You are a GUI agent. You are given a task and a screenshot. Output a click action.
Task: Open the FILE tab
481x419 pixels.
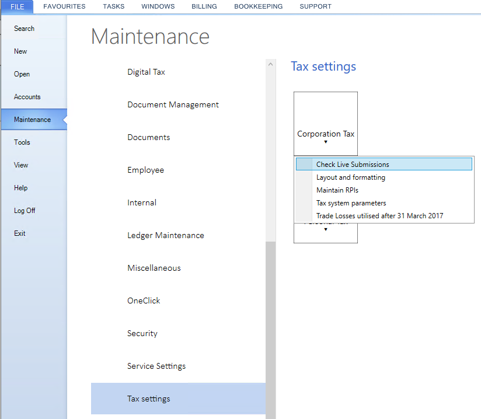[x=17, y=7]
